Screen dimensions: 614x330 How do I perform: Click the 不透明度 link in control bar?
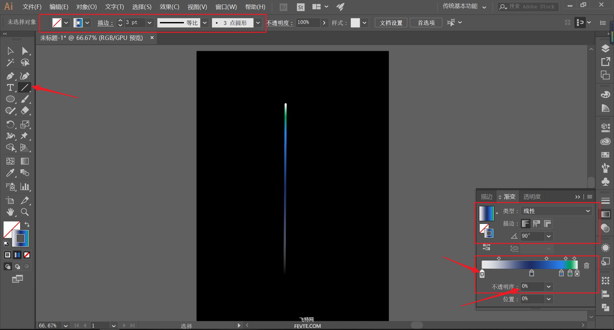pyautogui.click(x=280, y=23)
